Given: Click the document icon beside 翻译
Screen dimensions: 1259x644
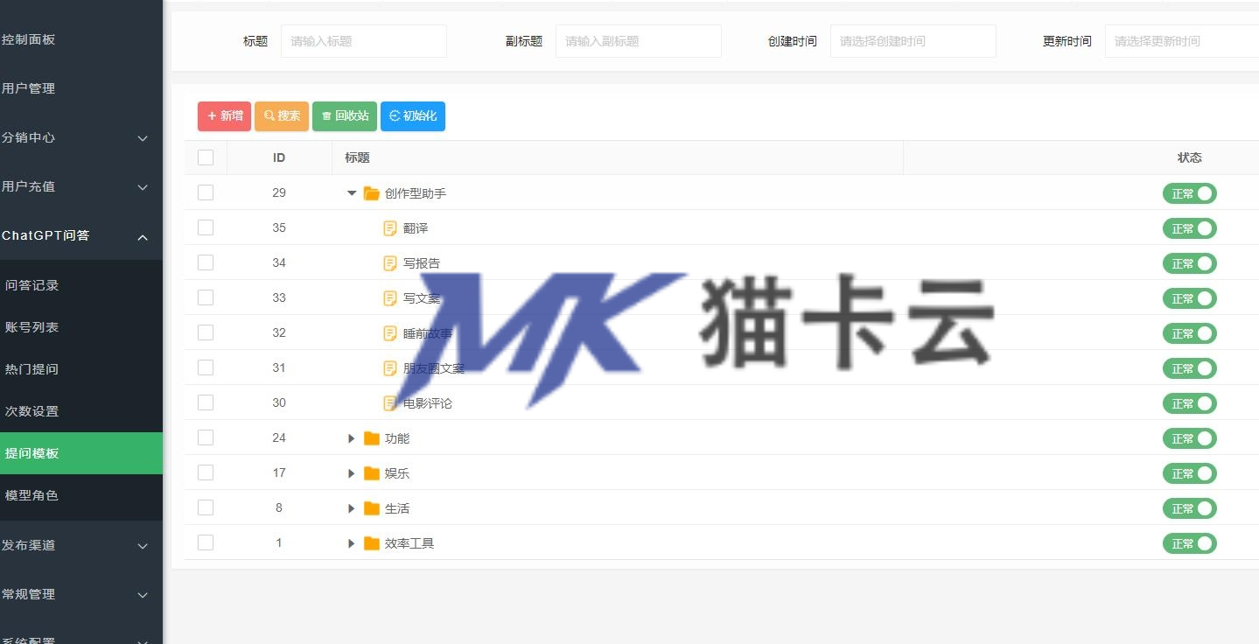Looking at the screenshot, I should pyautogui.click(x=390, y=228).
